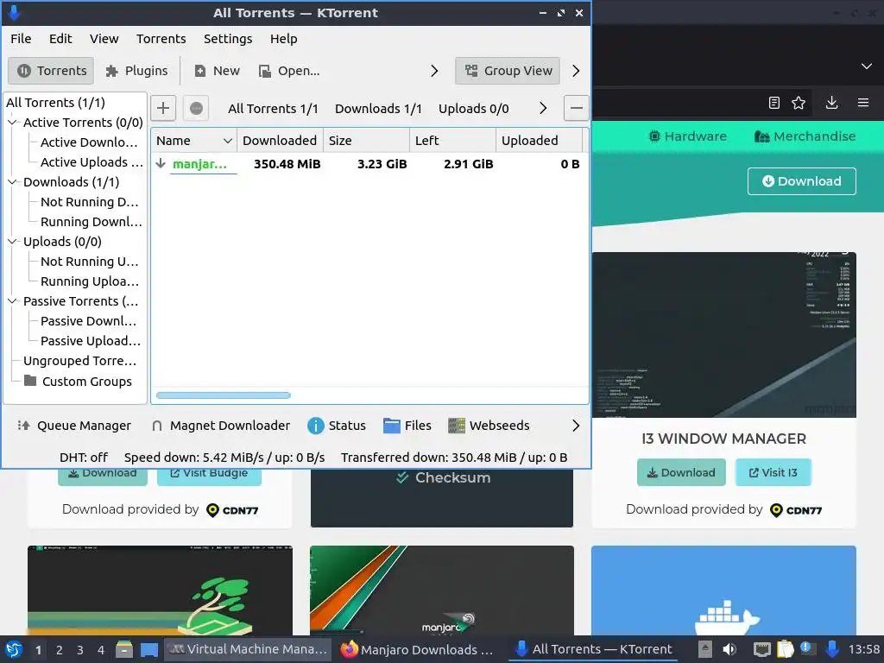
Task: Select Ungrouped Torrents item
Action: point(79,361)
